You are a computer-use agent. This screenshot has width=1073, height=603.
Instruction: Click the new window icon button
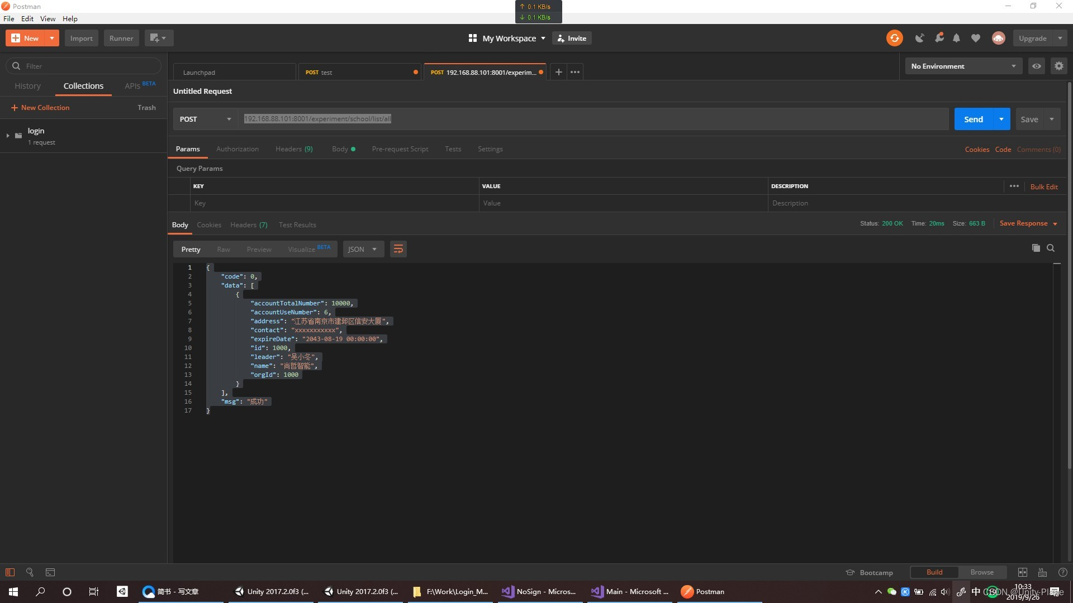coord(159,38)
